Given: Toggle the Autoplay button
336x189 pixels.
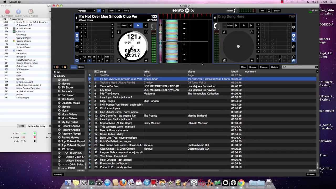Looking at the screenshot, I should click(x=58, y=174).
